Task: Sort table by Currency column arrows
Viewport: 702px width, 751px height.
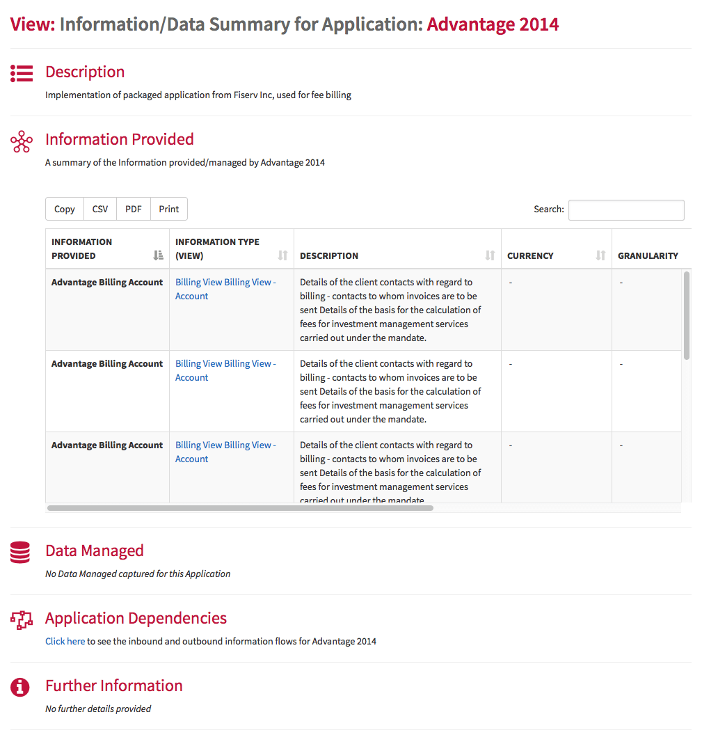Action: pos(600,255)
